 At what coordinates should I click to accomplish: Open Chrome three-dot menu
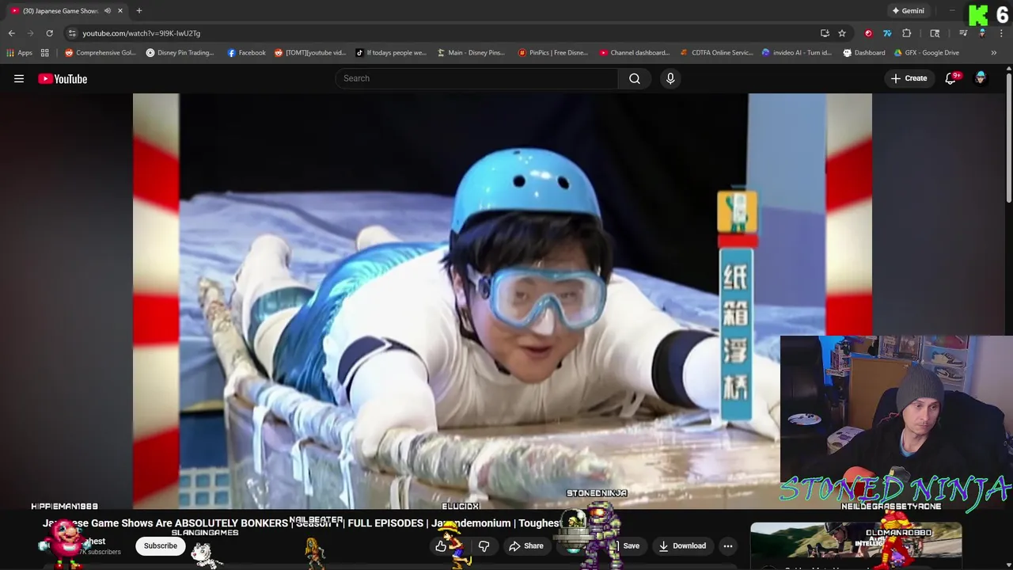tap(1001, 33)
